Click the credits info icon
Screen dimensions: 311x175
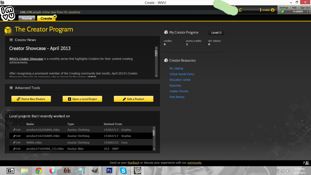pyautogui.click(x=273, y=10)
